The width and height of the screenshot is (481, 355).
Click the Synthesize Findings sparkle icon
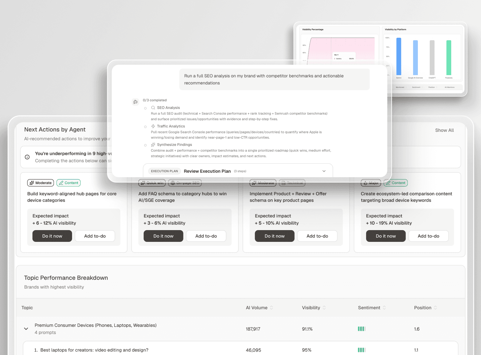pyautogui.click(x=153, y=145)
